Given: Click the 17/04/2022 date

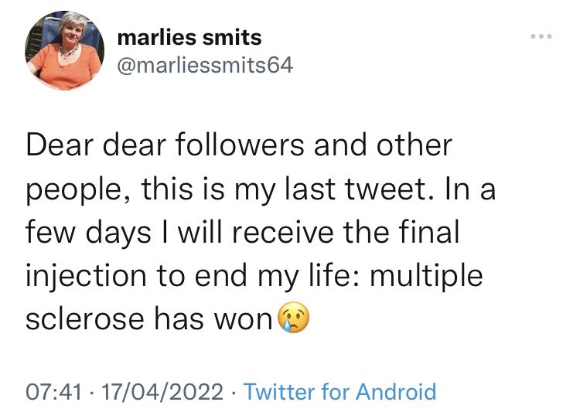Looking at the screenshot, I should pos(162,392).
